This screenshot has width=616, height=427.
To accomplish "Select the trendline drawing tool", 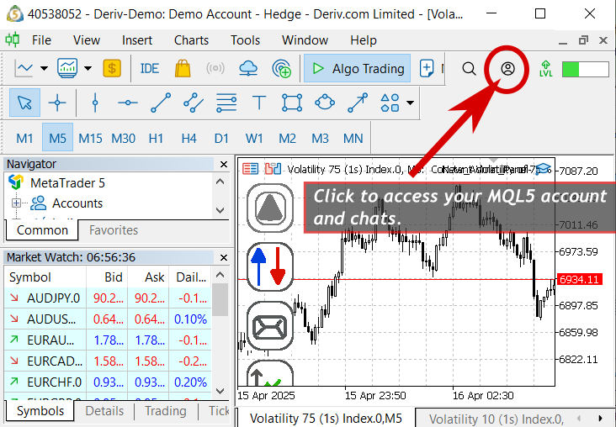I will (161, 103).
